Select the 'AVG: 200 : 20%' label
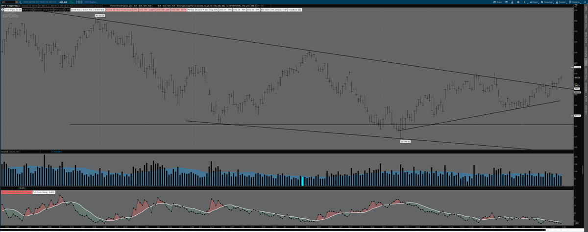Image resolution: width=588 pixels, height=232 pixels. [x=163, y=9]
